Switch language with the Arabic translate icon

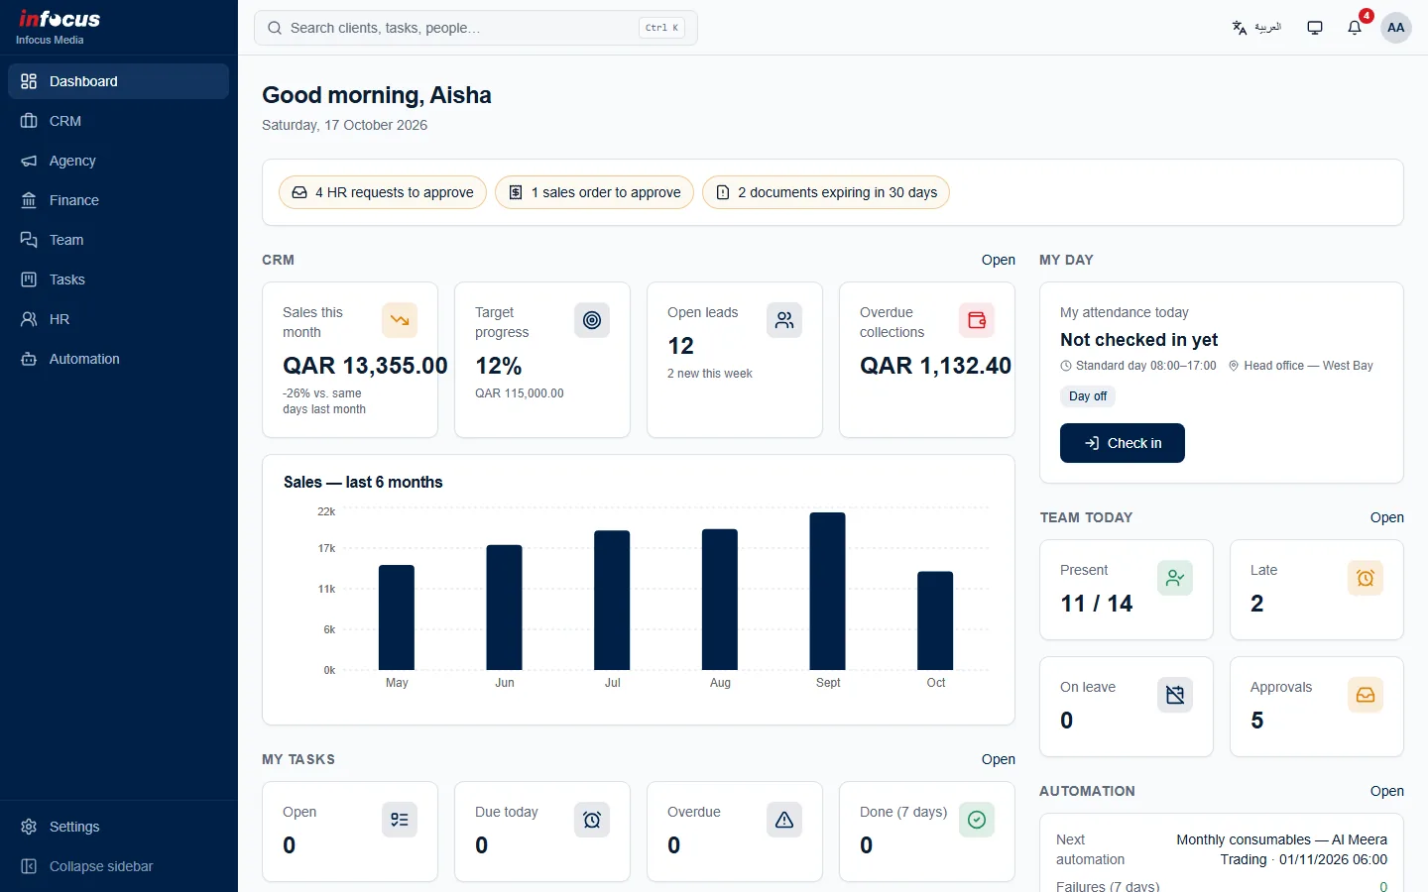point(1256,28)
